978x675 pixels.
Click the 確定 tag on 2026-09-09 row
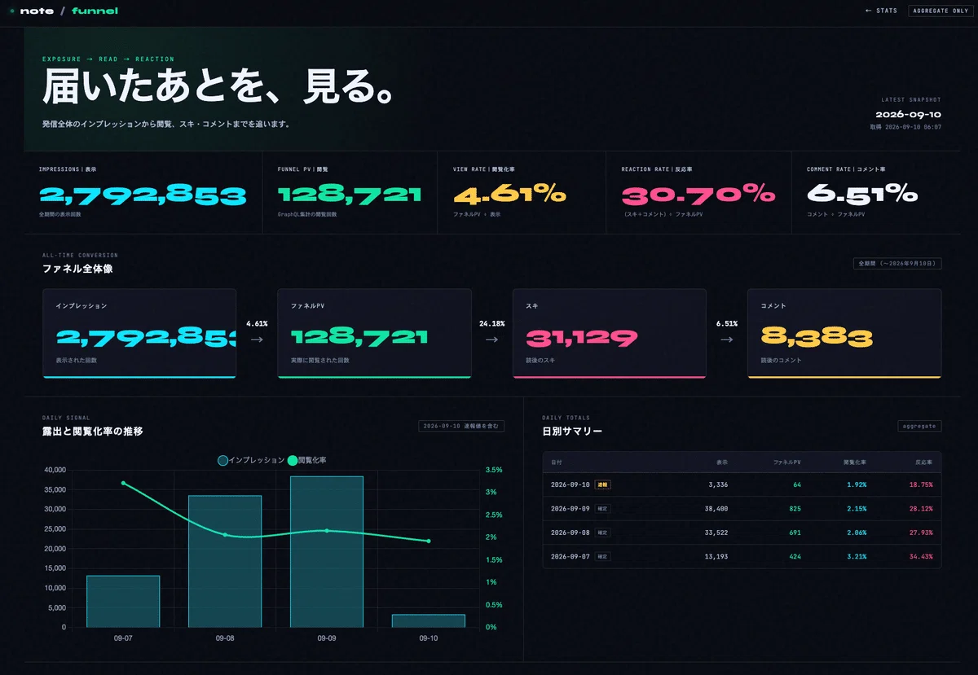click(603, 508)
